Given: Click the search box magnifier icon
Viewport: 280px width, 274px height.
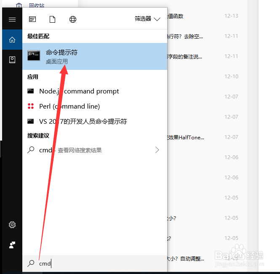Looking at the screenshot, I should point(31,263).
